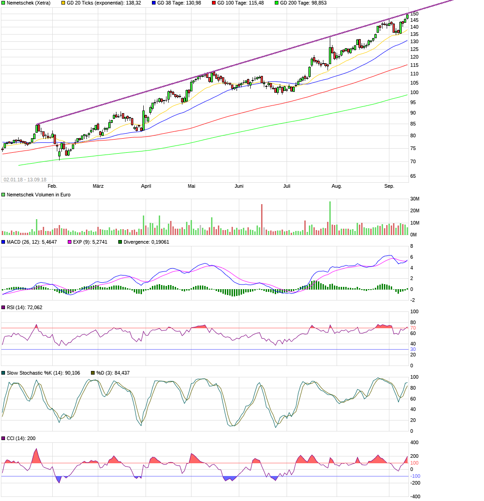The image size is (484, 501).
Task: Click the olive %D legend swatch
Action: coord(93,373)
